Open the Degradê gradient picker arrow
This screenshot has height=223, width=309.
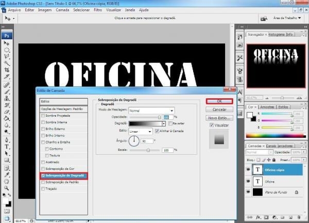tap(164, 124)
